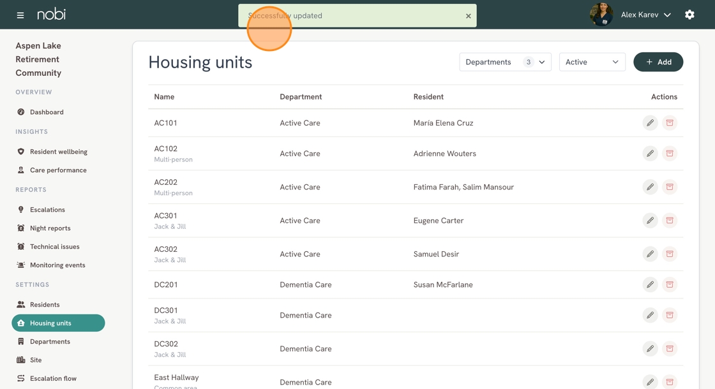Open the settings gear icon

[x=689, y=15]
